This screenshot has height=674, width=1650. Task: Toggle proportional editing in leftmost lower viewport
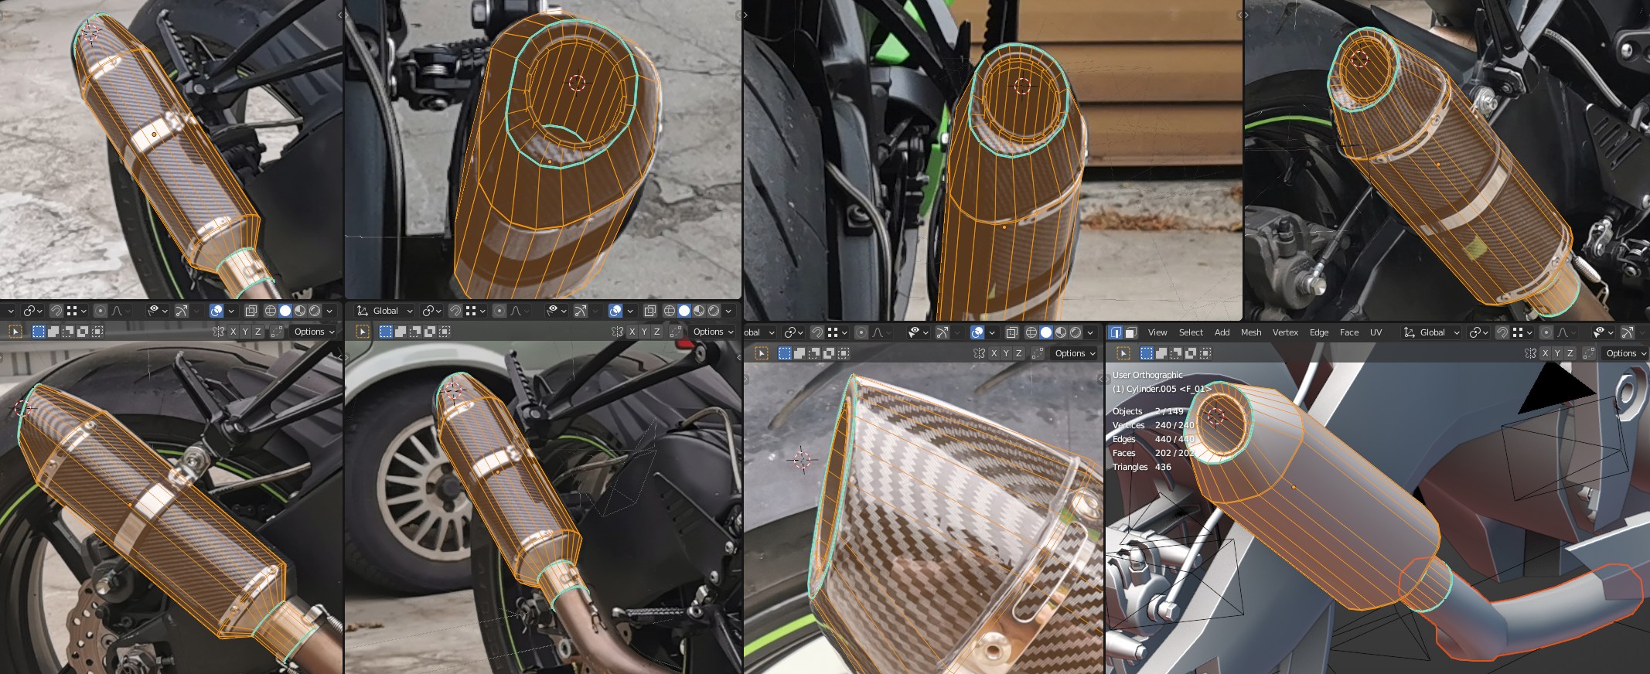click(100, 311)
